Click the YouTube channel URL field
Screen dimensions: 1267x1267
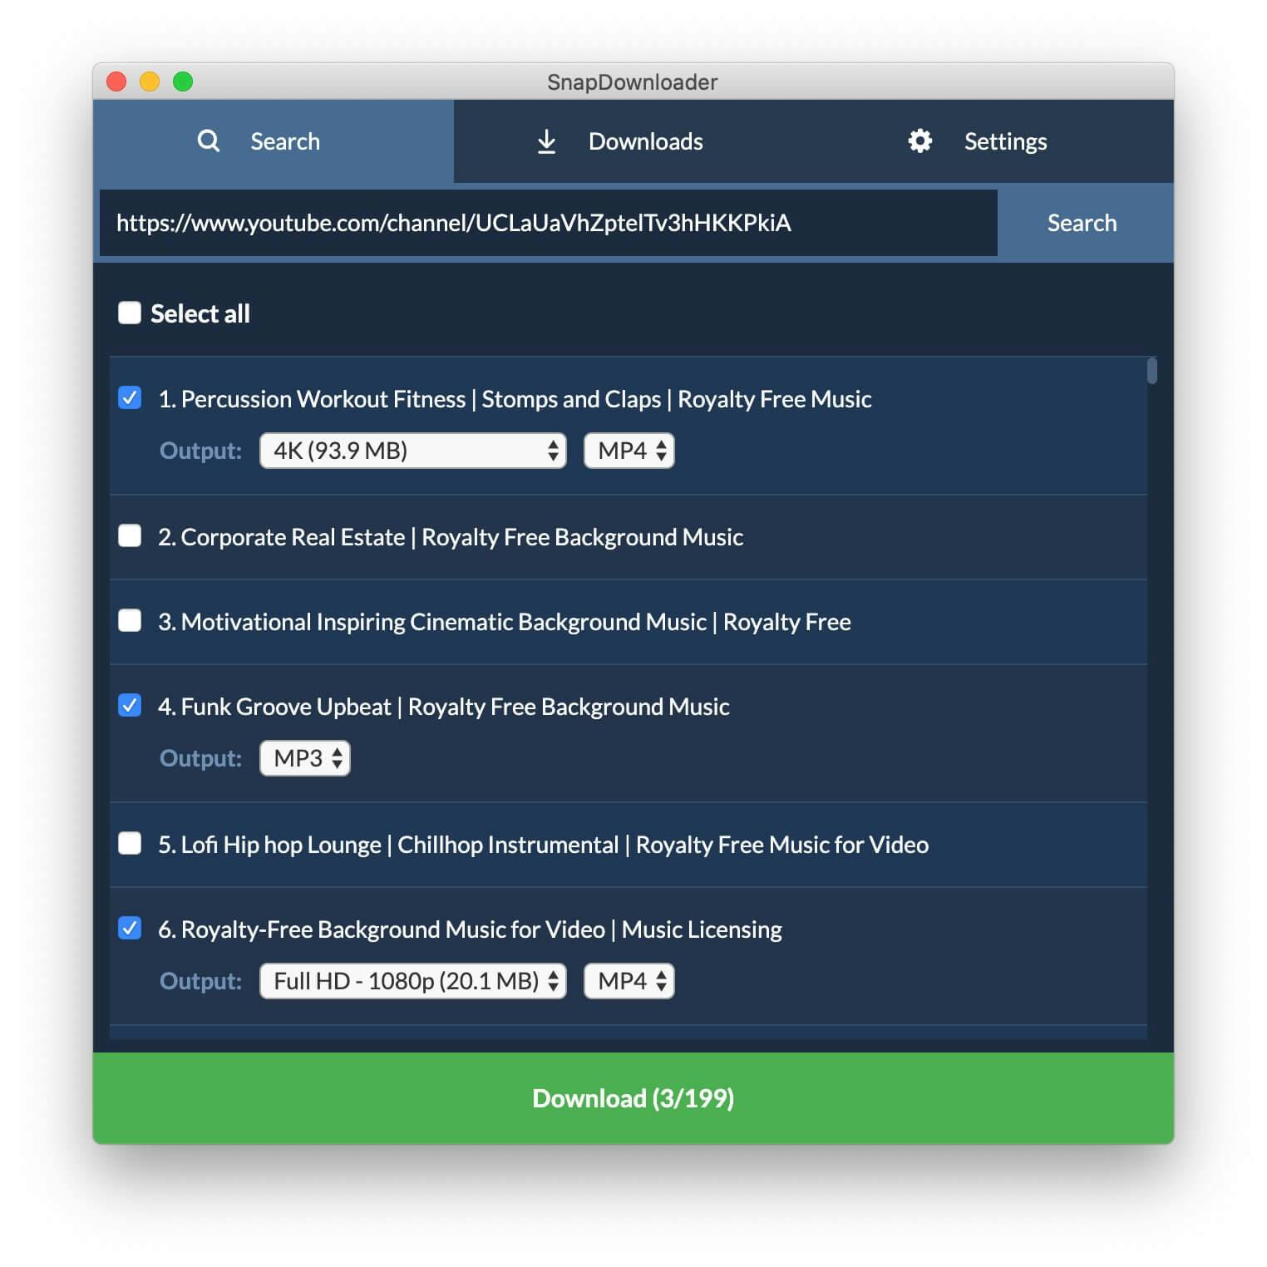coord(549,223)
